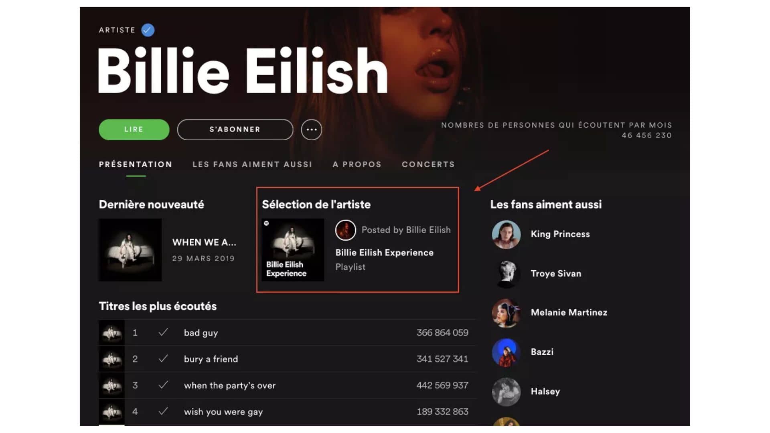Toggle saved checkmark for wish you were gay
The image size is (770, 433).
[163, 411]
